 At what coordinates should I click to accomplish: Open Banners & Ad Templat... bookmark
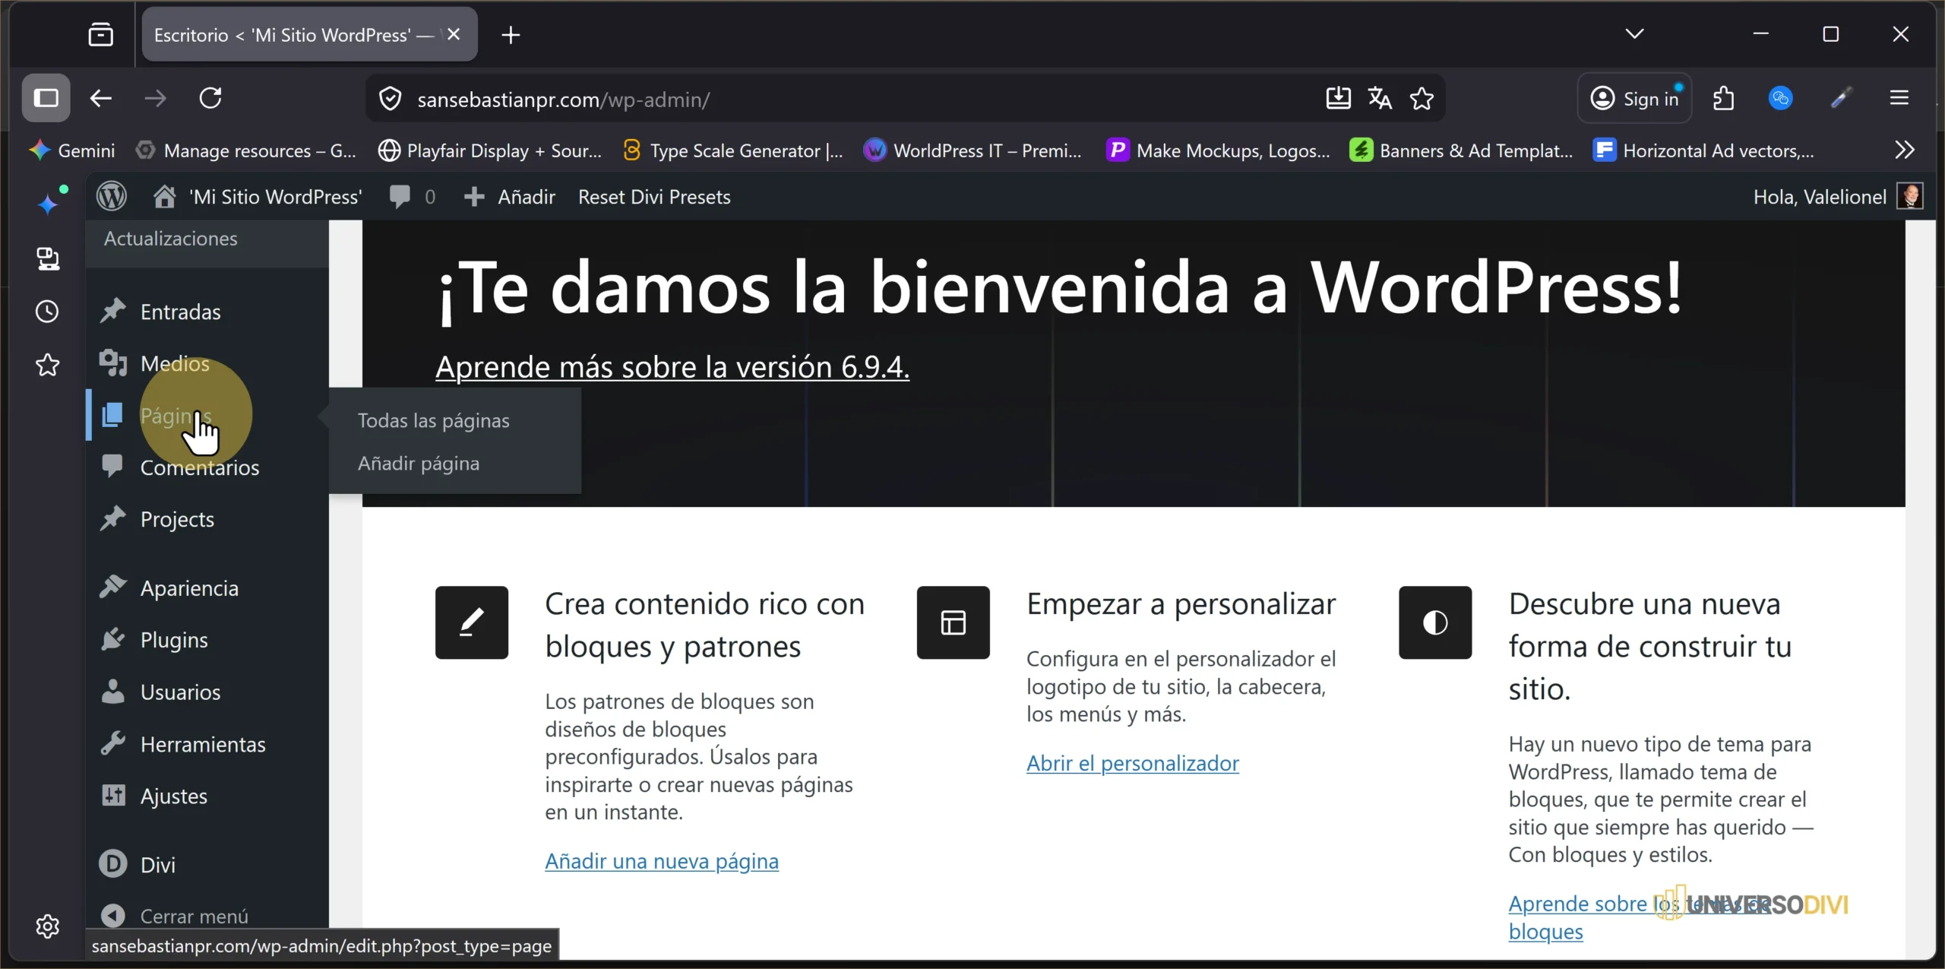pyautogui.click(x=1461, y=150)
